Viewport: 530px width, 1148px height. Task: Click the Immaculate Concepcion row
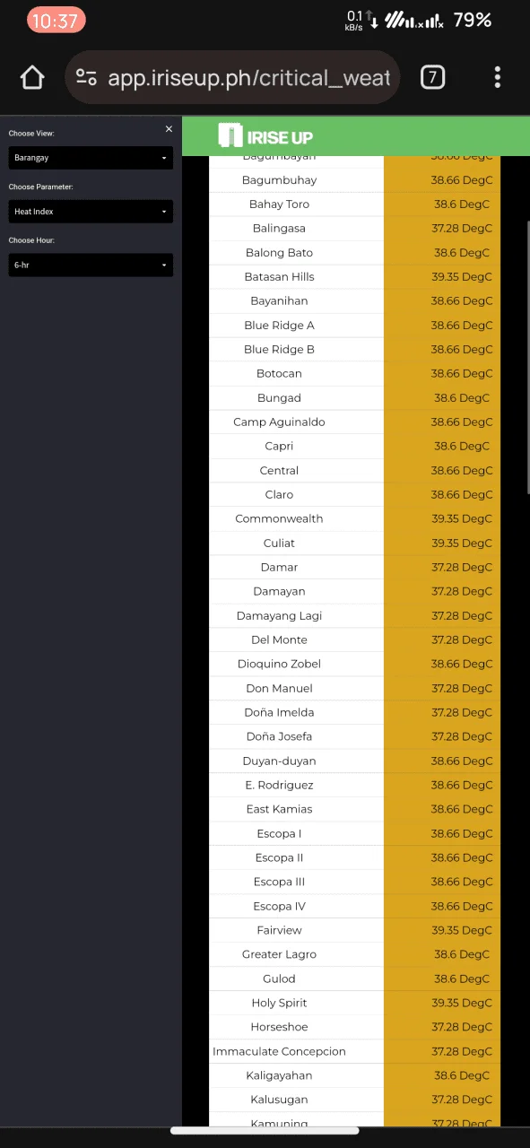[x=354, y=1051]
